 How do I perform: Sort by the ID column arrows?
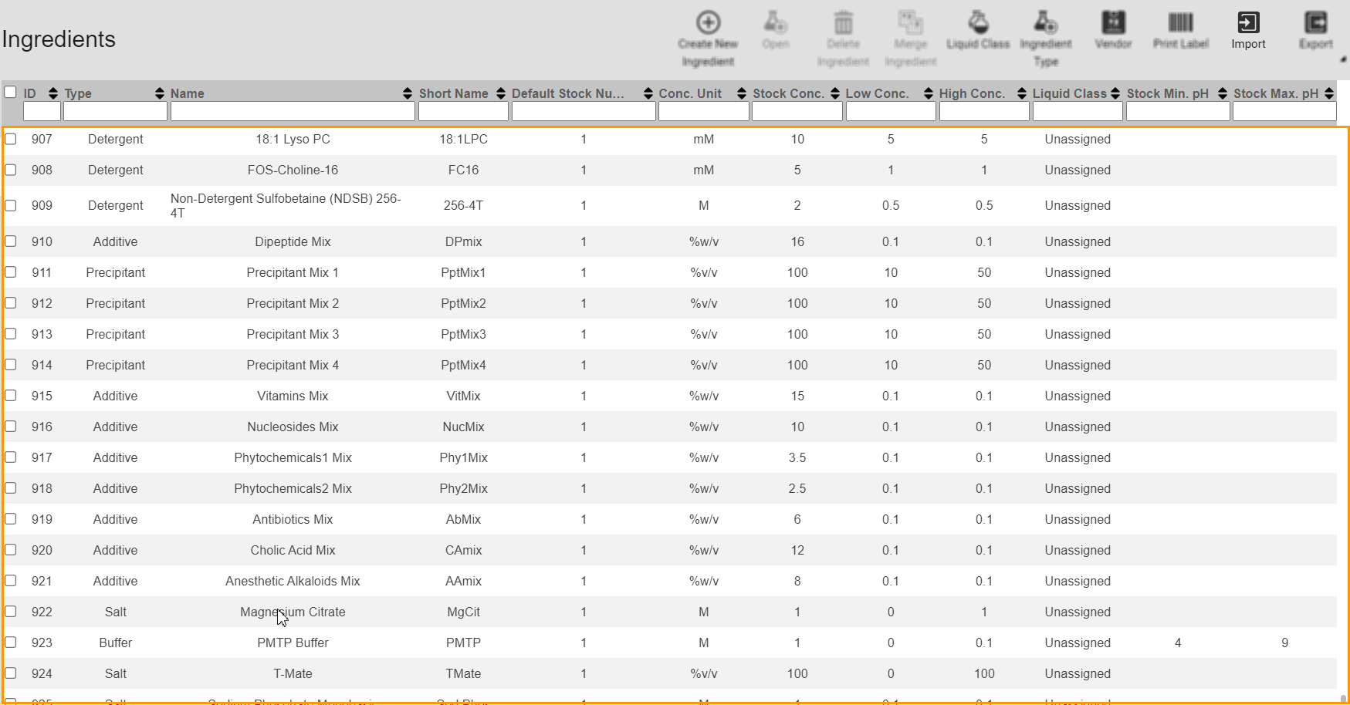52,93
